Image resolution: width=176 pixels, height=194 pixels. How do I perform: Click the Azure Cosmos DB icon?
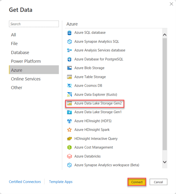click(x=69, y=86)
